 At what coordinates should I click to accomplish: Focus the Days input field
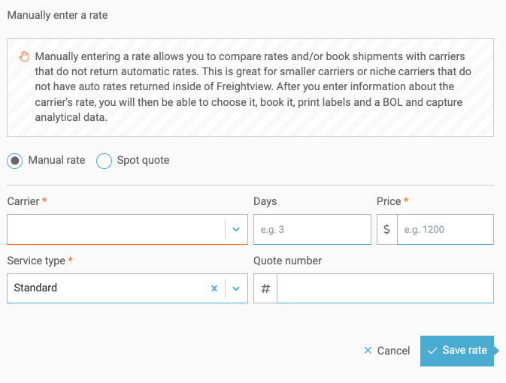312,229
